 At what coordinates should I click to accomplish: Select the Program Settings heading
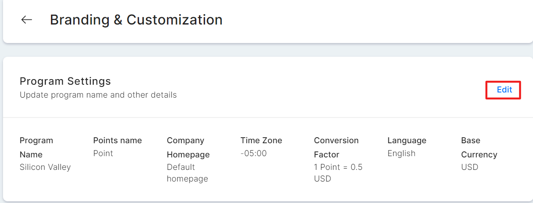click(65, 81)
